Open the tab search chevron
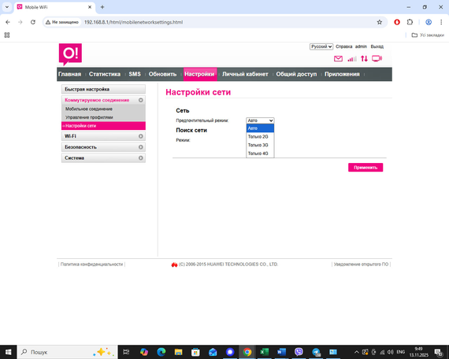 (x=7, y=7)
